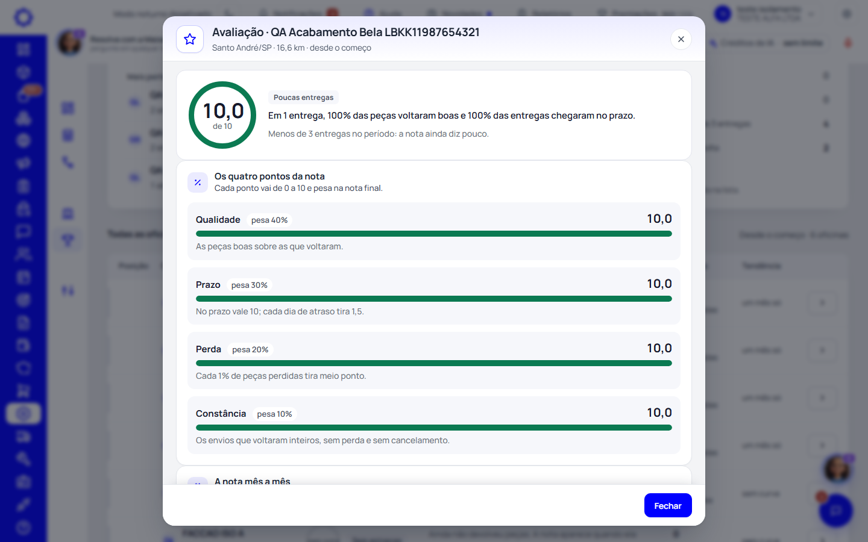The image size is (868, 542).
Task: Click the percent icon beside Os quatro pontos
Action: coord(198,182)
